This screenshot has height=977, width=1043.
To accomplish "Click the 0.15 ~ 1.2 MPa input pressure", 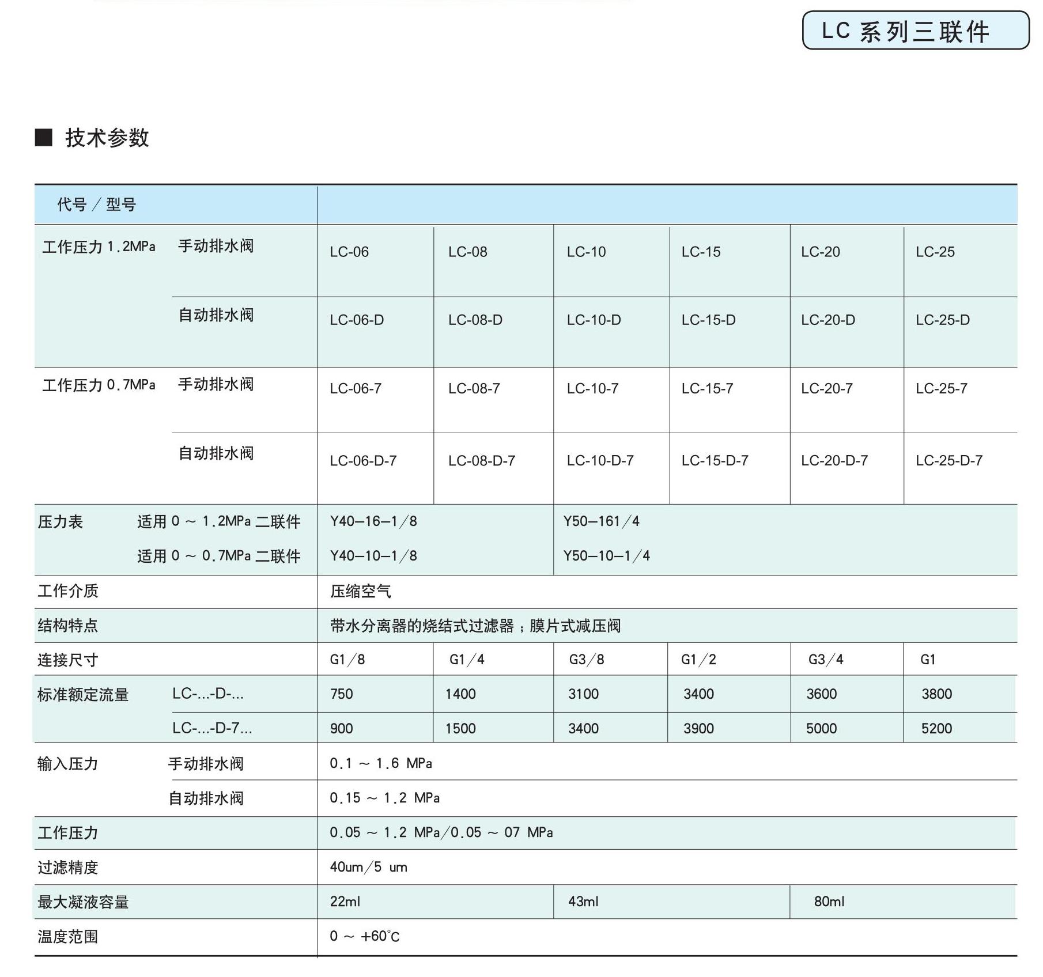I will (x=385, y=798).
